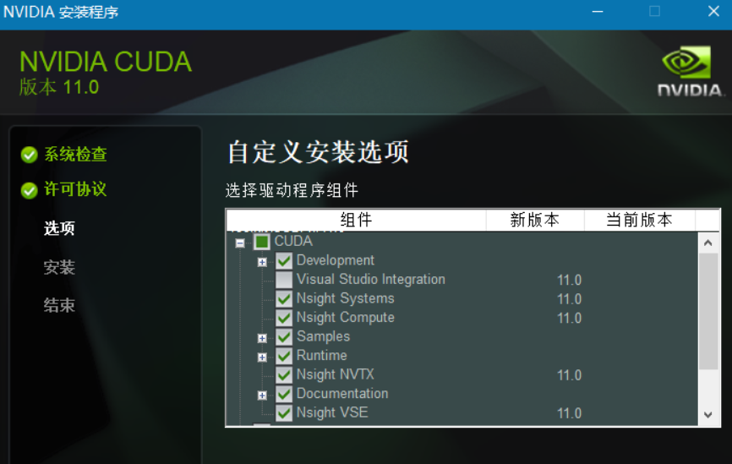Click version 11.0 of Nsight VSE
732x464 pixels.
pyautogui.click(x=569, y=413)
